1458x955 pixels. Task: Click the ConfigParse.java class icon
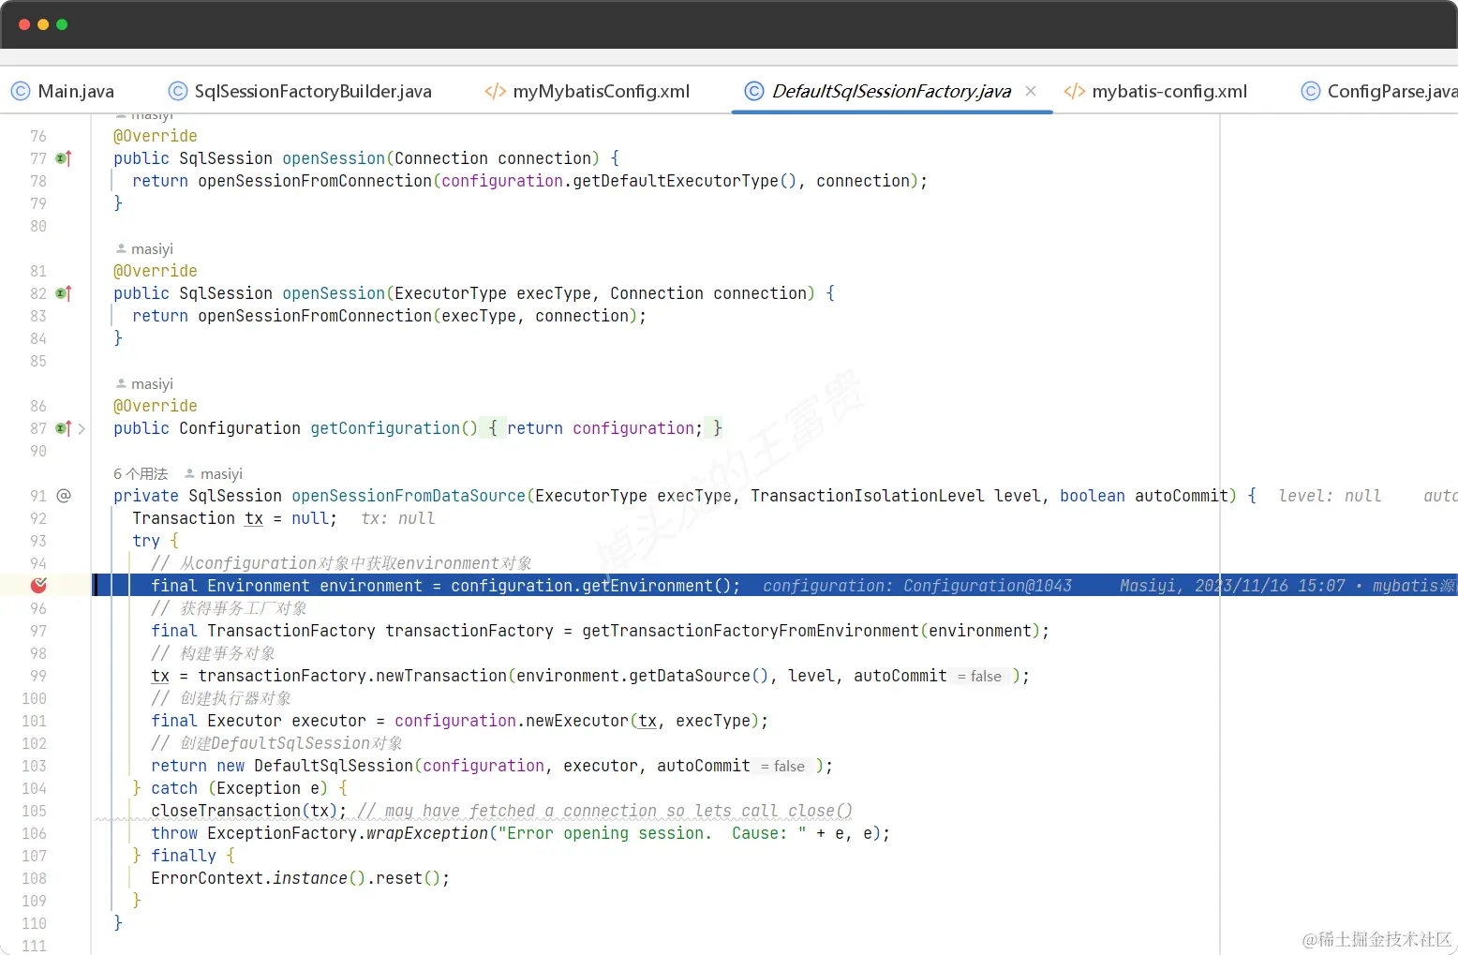(x=1311, y=91)
